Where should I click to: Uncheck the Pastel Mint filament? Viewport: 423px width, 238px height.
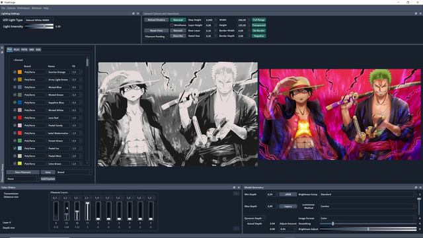click(15, 156)
